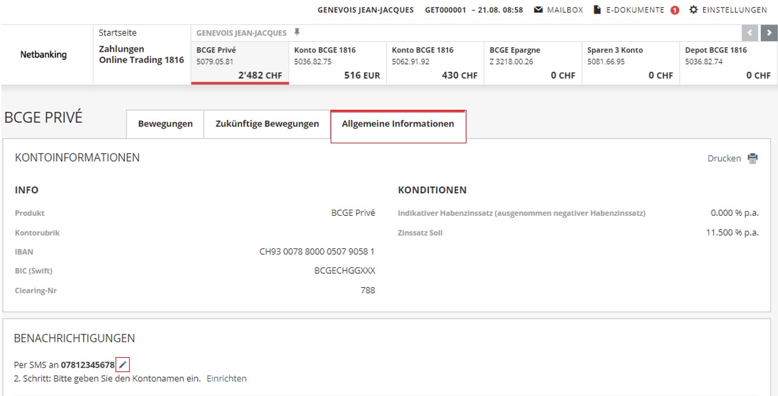Open Einstellungen gear icon
The image size is (778, 396).
[x=693, y=10]
